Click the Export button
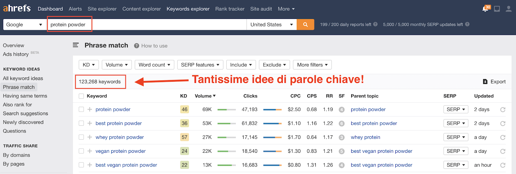The height and width of the screenshot is (174, 516). pyautogui.click(x=494, y=82)
